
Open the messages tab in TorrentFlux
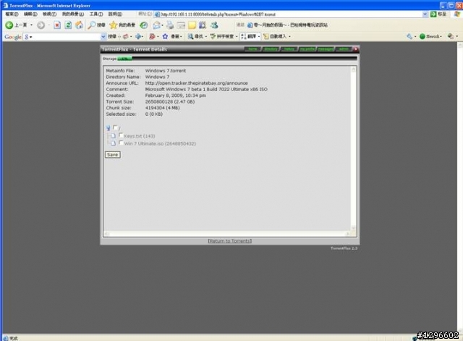pyautogui.click(x=326, y=49)
